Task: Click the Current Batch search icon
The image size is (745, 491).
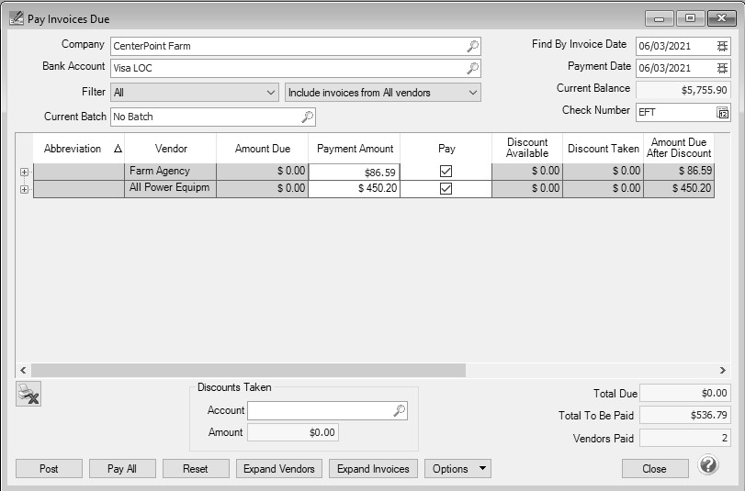Action: [x=307, y=117]
